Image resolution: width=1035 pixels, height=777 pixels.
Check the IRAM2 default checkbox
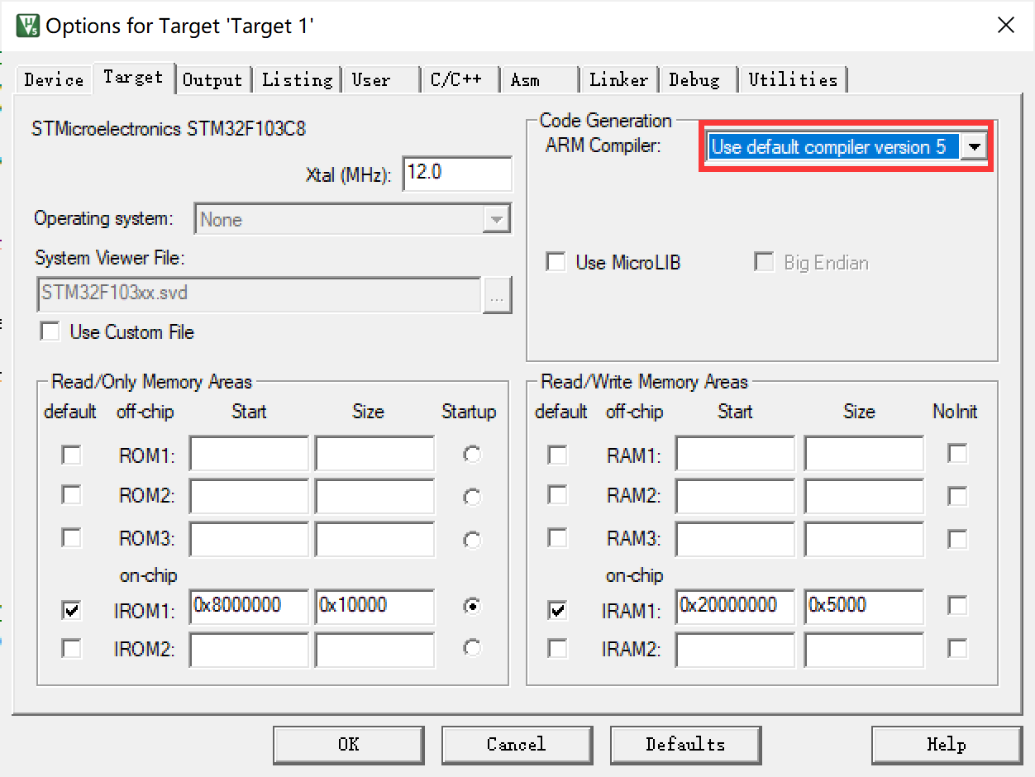pos(558,648)
